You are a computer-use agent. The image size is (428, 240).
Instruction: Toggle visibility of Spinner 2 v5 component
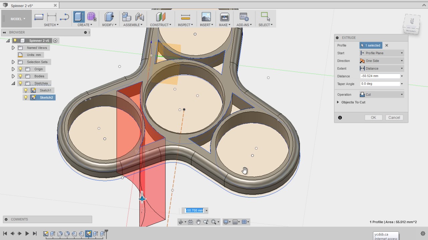15,41
